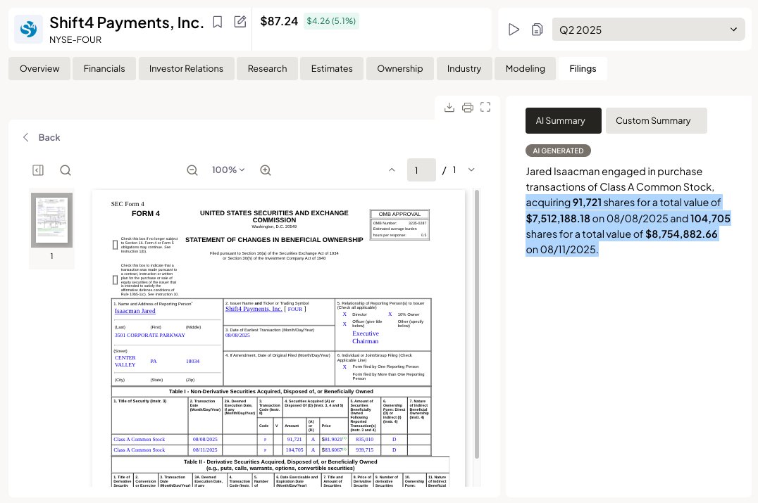
Task: Click $8,754,882.66 in the AI summary
Action: [x=681, y=234]
